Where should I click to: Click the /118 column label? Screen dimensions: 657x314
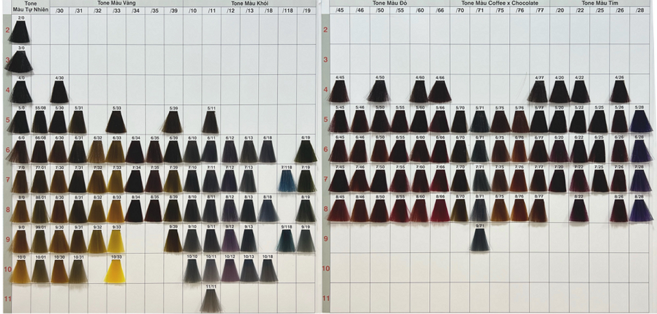tap(287, 11)
